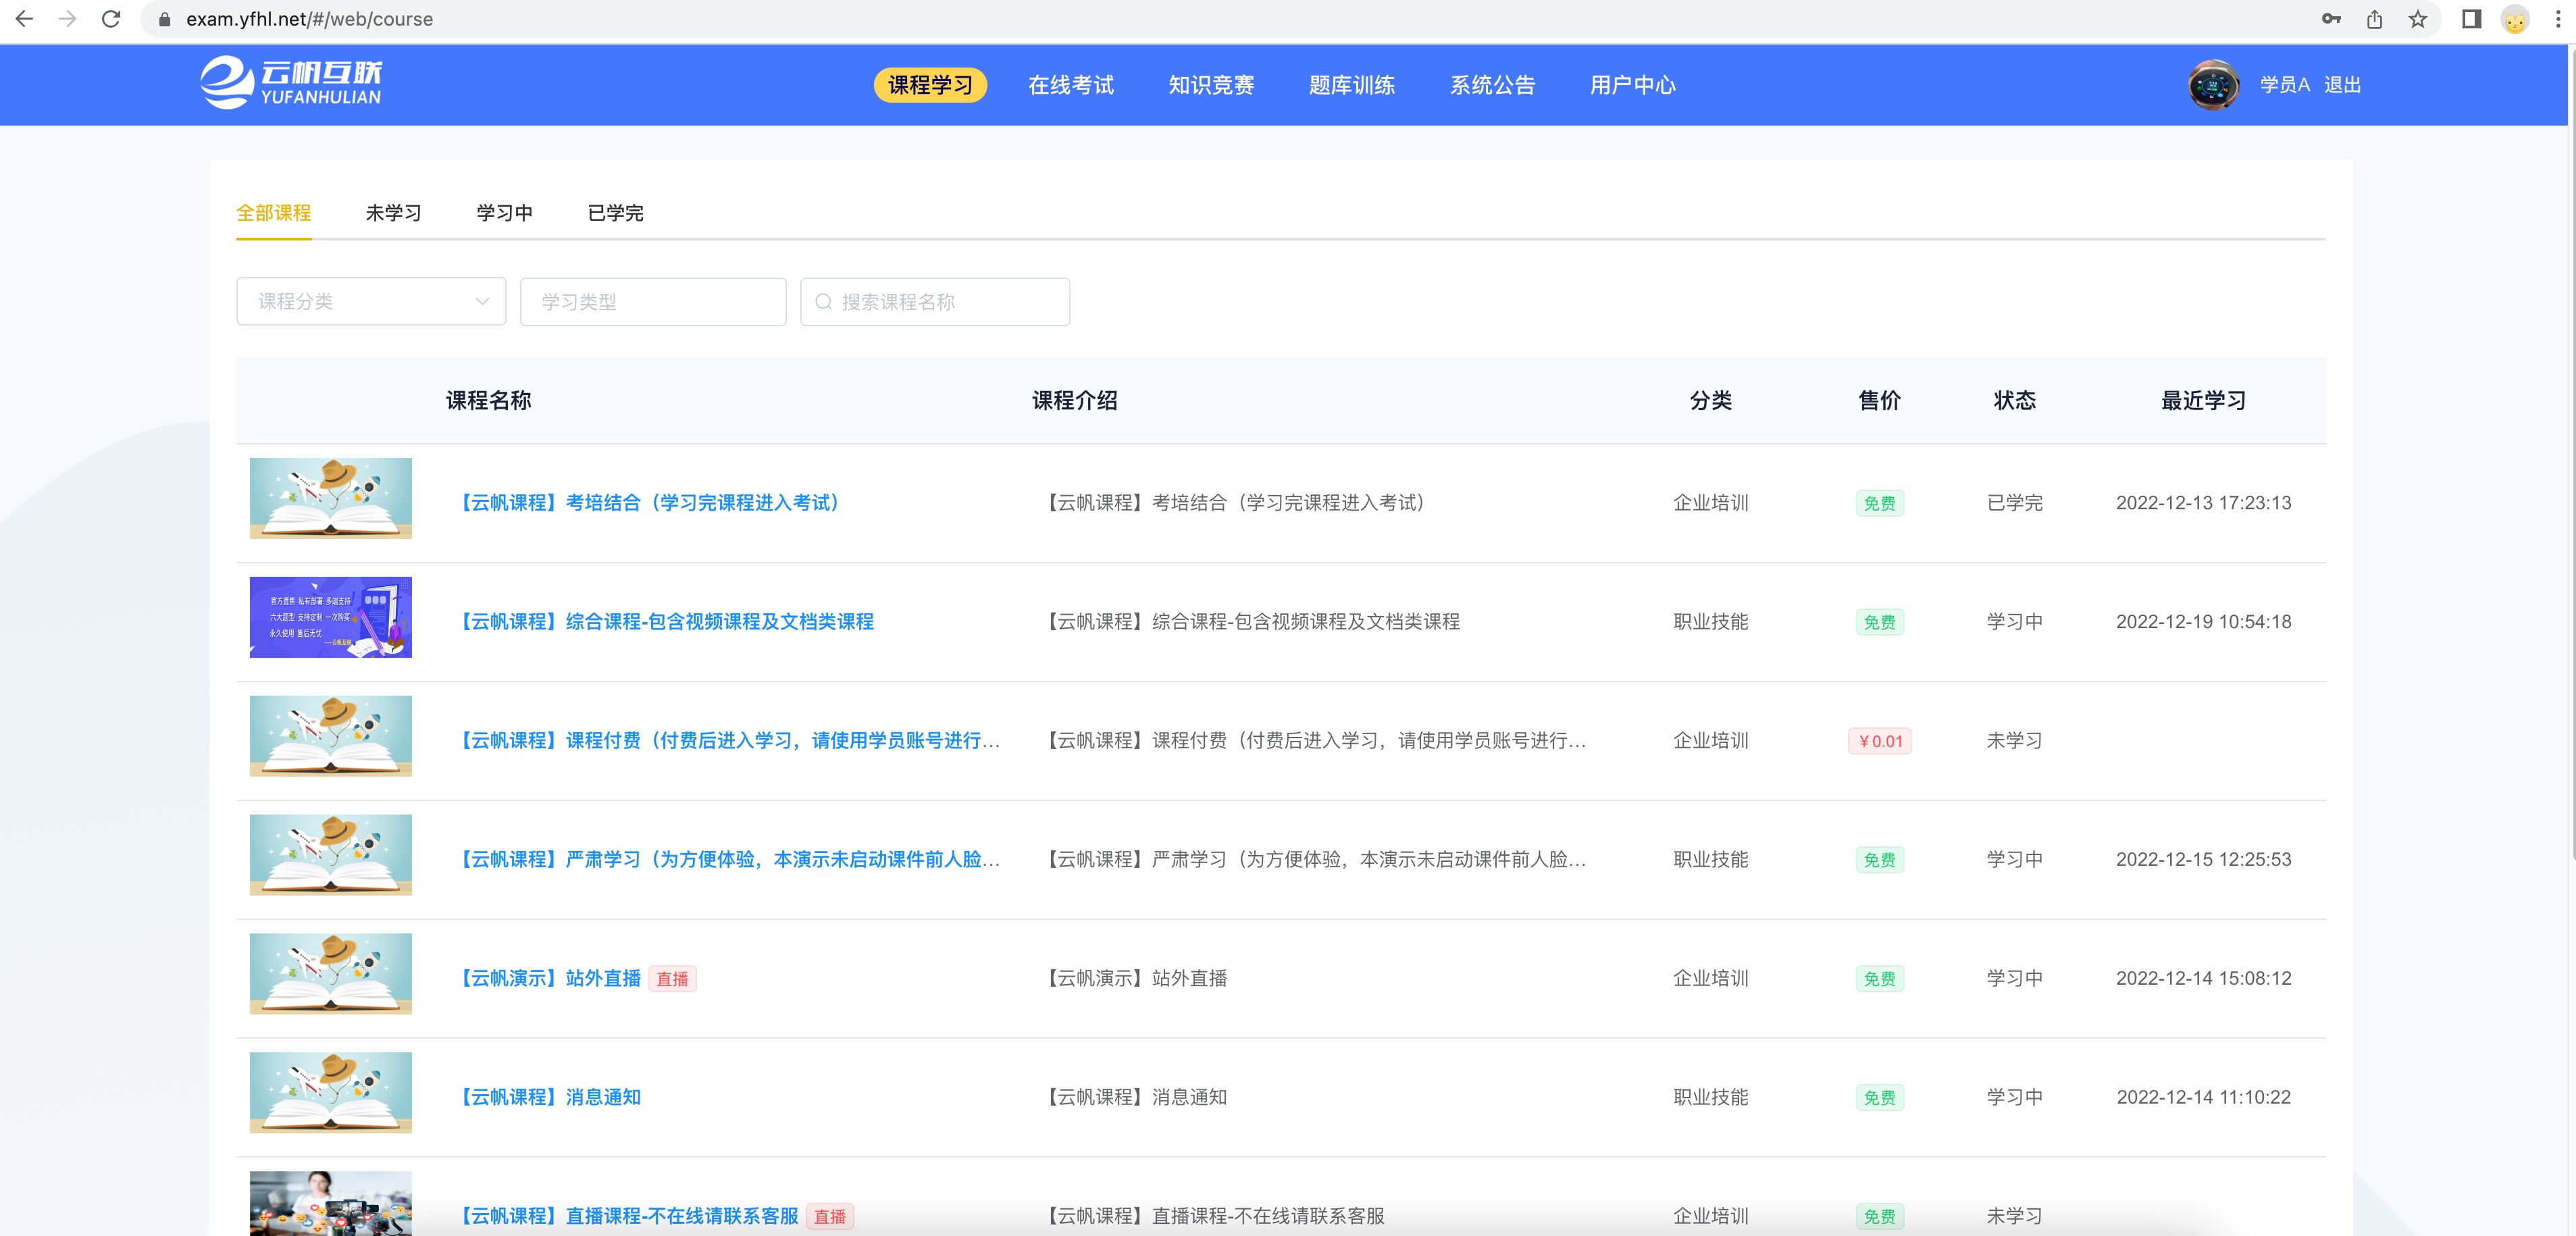Click the 搜索课程名称 search field
The width and height of the screenshot is (2576, 1236).
pos(935,301)
